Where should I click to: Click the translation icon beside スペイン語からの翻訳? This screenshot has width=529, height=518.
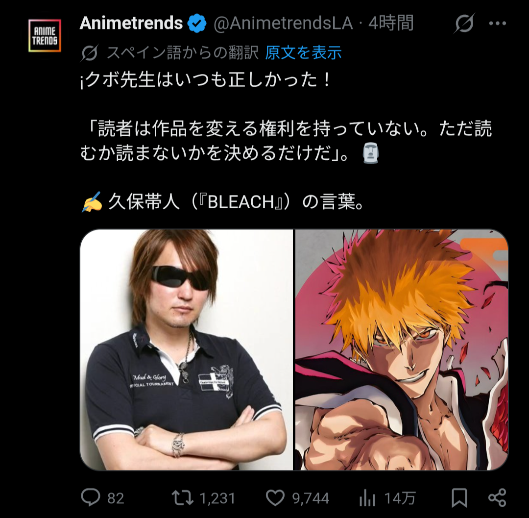click(x=90, y=53)
